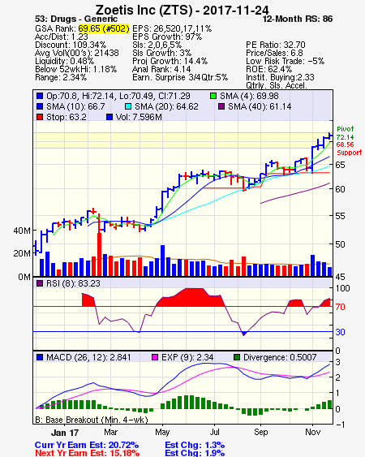
Task: Click the 'Range: 2.34%' line
Action: pos(61,78)
